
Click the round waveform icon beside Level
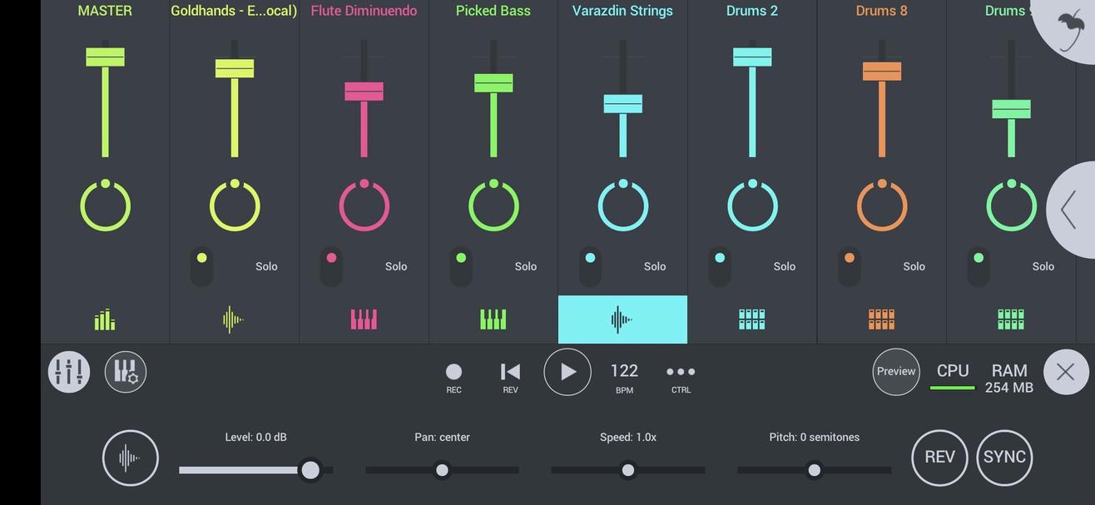tap(131, 458)
